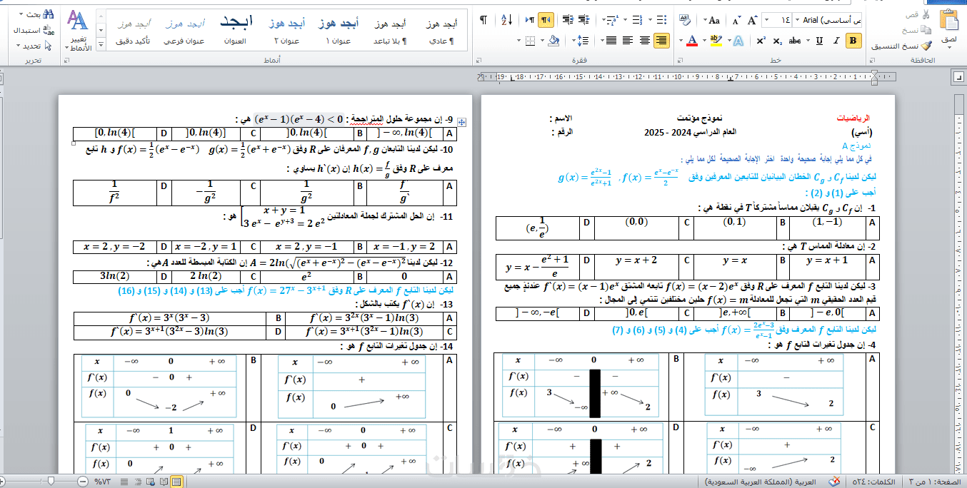Viewport: 967px width, 488px height.
Task: Open the Font dialog launcher (خط)
Action: pos(680,61)
